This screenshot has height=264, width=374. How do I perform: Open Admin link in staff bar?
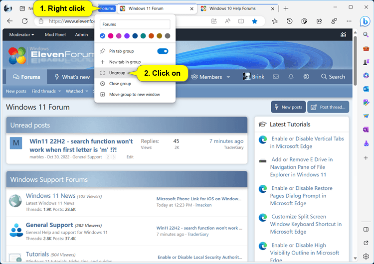click(81, 35)
